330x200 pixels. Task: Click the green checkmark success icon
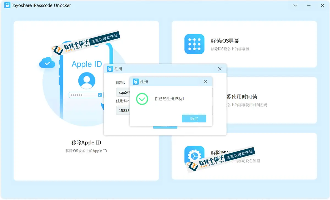pos(142,99)
